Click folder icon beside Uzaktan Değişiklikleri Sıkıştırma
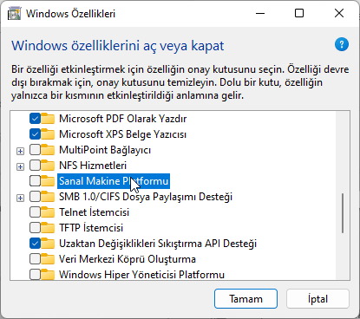This screenshot has height=319, width=360. pos(48,244)
